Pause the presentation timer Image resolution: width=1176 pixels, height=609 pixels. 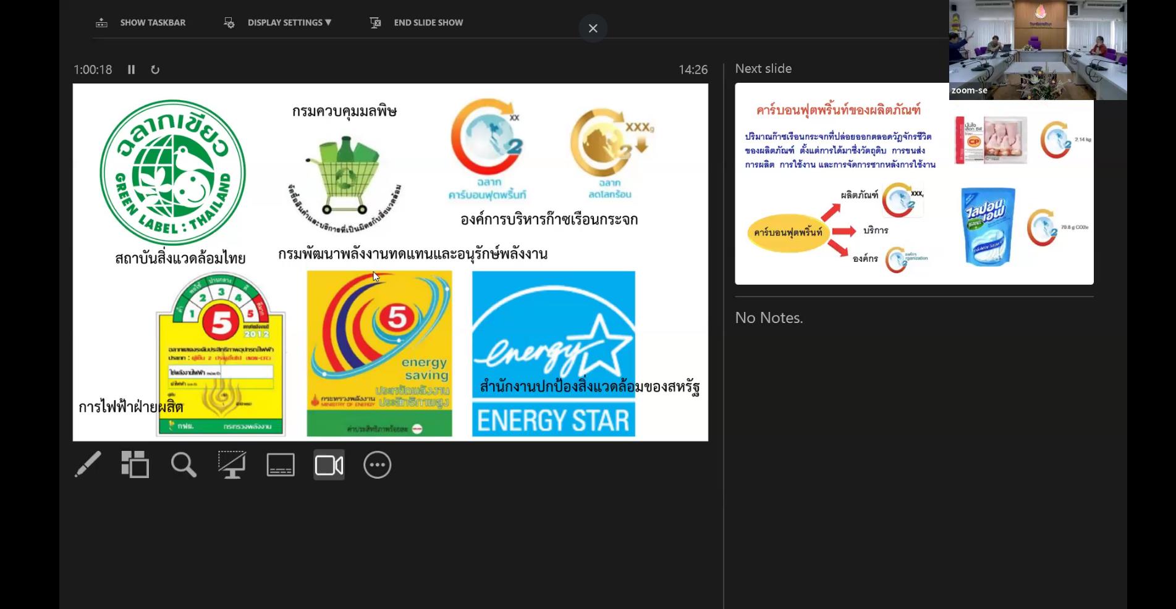coord(131,70)
